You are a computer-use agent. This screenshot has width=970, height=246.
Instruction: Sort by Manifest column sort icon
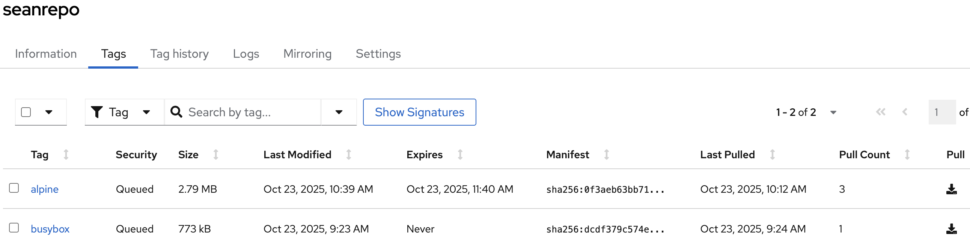tap(607, 154)
